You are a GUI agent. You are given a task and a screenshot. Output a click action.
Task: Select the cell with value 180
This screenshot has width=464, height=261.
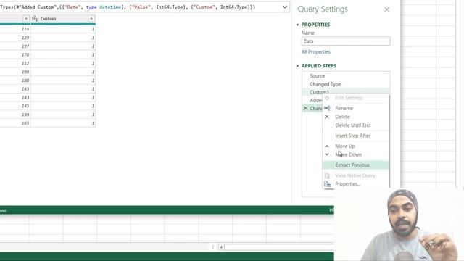15,80
